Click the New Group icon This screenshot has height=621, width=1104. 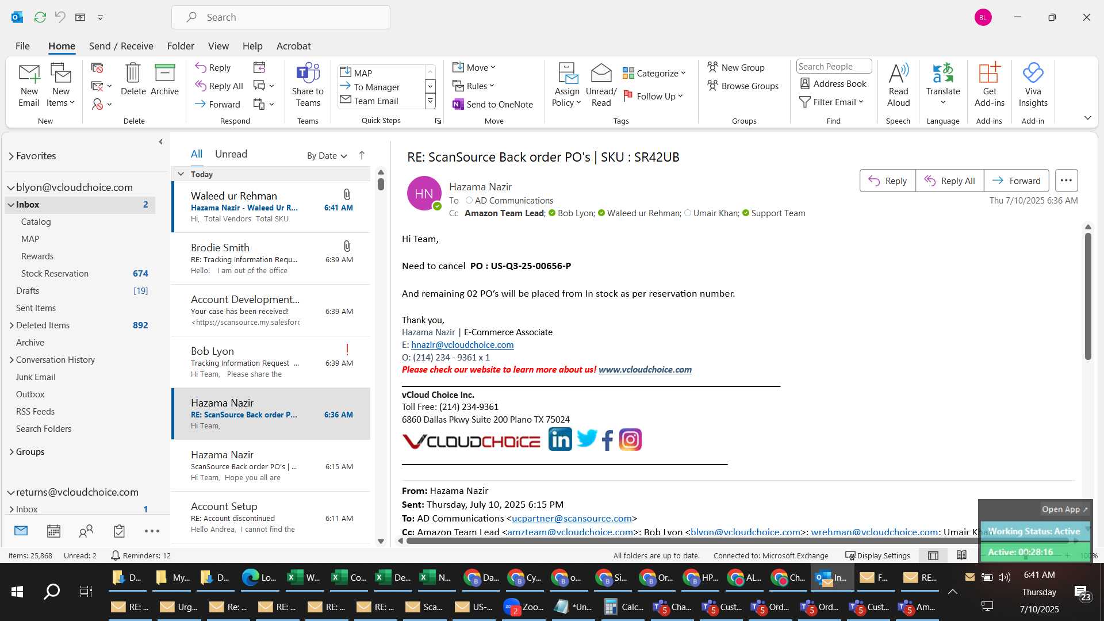click(712, 67)
